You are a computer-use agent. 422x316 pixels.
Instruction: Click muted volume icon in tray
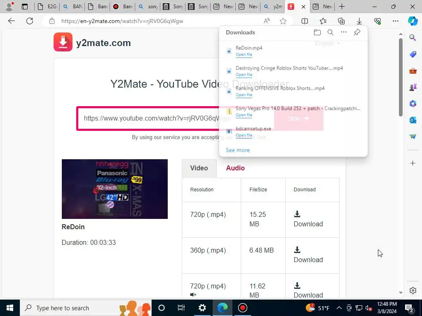[x=369, y=308]
